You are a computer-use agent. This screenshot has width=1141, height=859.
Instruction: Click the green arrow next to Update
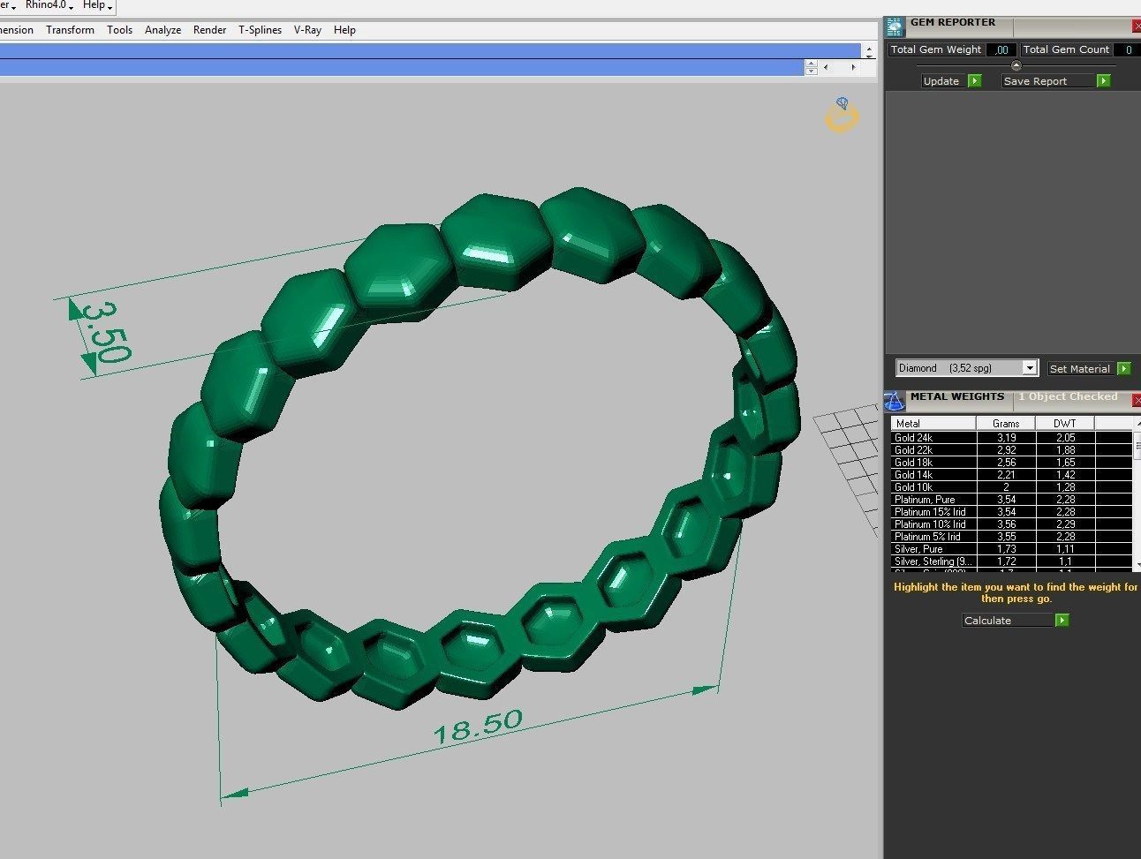975,81
